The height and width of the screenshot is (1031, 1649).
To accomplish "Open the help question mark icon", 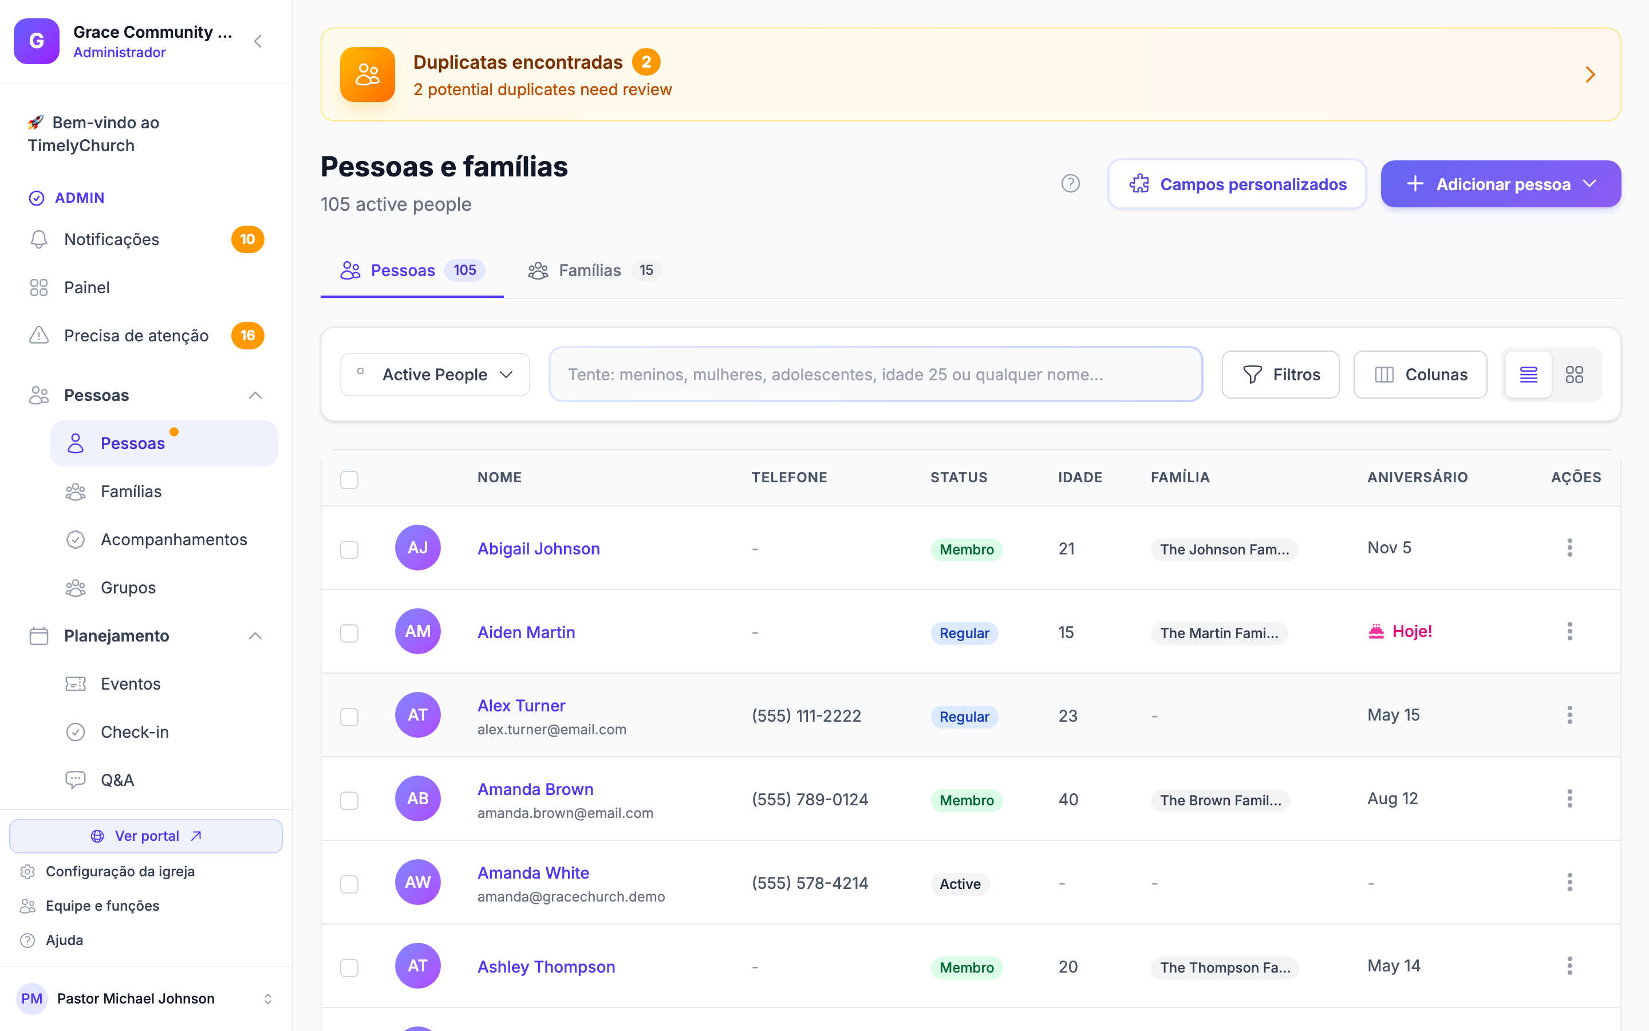I will pos(1071,183).
